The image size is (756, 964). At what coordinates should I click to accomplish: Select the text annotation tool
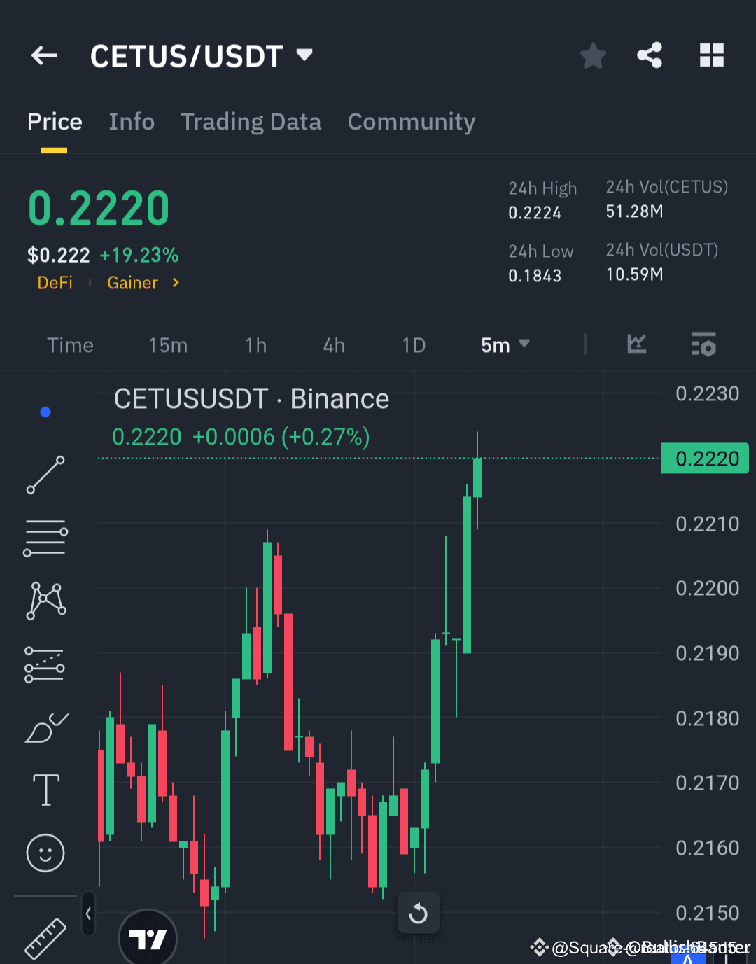tap(45, 789)
